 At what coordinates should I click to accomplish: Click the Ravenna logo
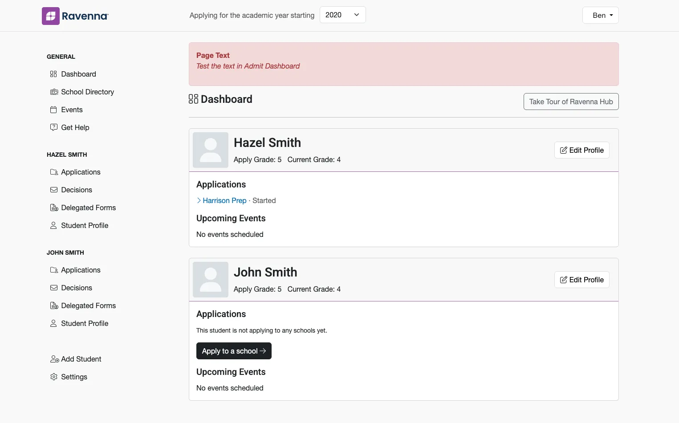click(75, 16)
